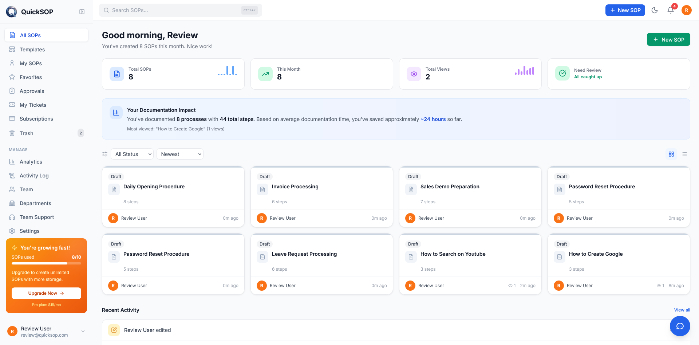
Task: Click document icon on Daily Opening Procedure
Action: point(114,189)
